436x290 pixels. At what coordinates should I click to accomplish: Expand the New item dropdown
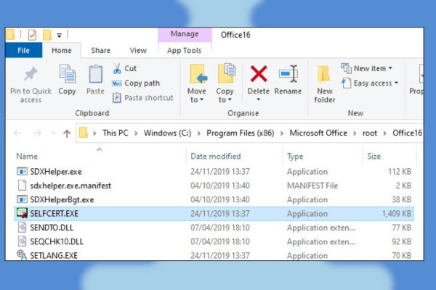point(366,68)
